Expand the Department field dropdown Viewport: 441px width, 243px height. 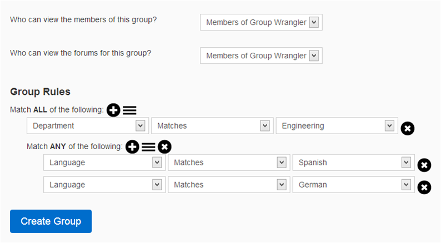[88, 126]
